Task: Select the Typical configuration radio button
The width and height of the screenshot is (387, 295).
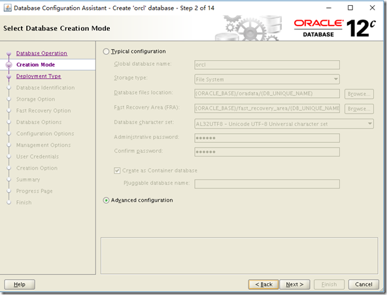Action: [106, 52]
